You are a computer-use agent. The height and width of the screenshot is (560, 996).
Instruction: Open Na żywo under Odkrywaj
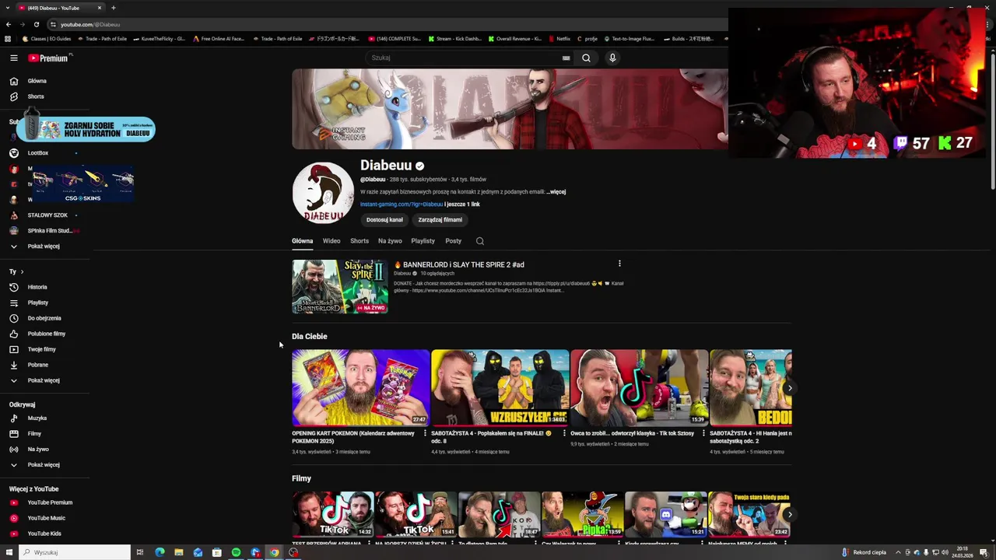point(38,450)
